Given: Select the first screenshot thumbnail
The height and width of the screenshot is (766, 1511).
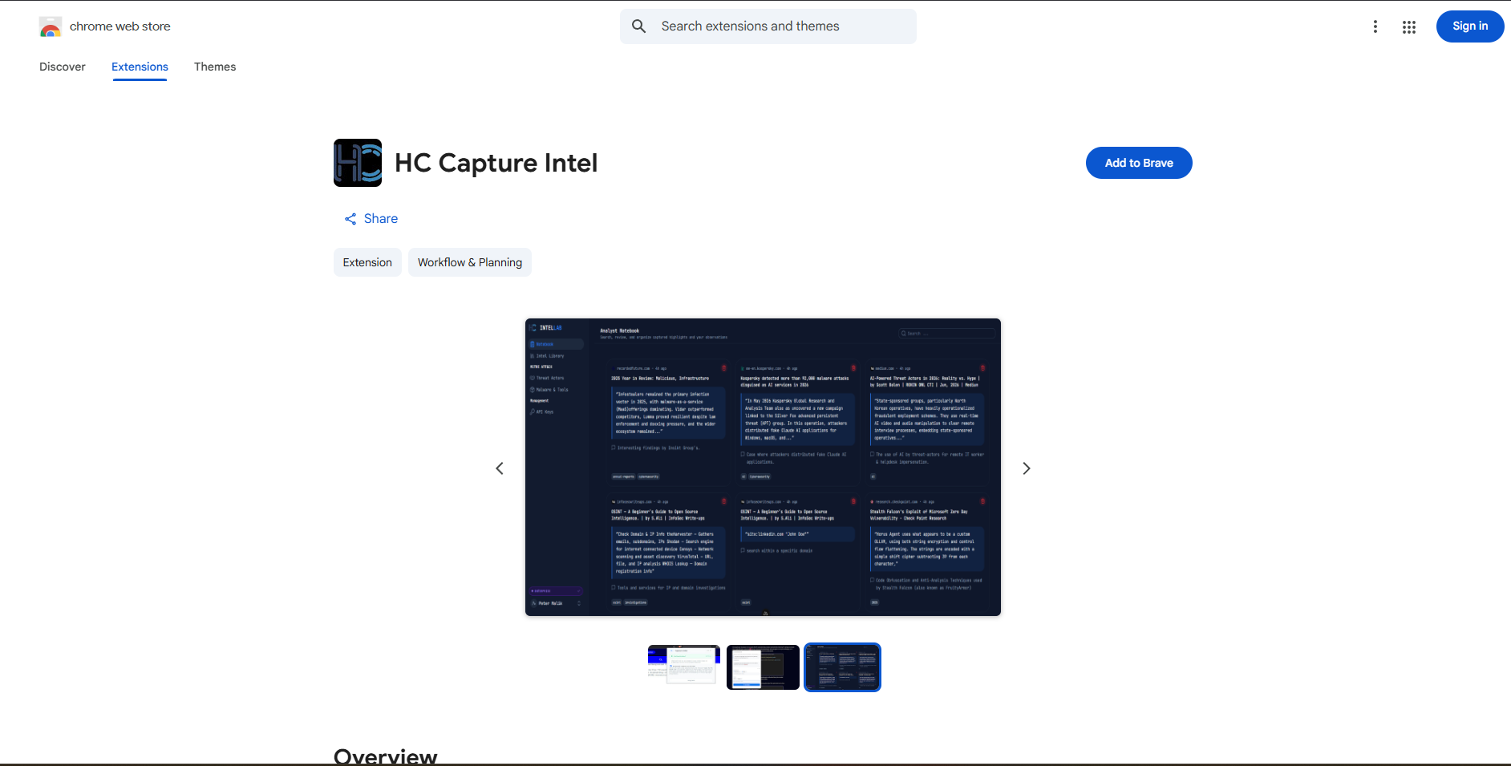Looking at the screenshot, I should [x=684, y=667].
